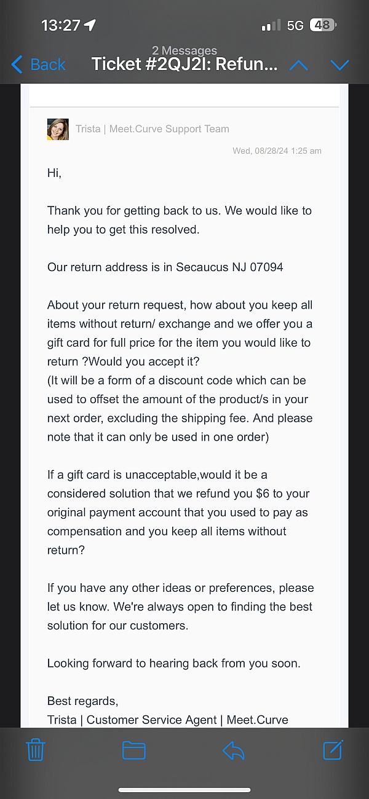Tap the reply arrow icon
The width and height of the screenshot is (369, 799).
pyautogui.click(x=234, y=750)
